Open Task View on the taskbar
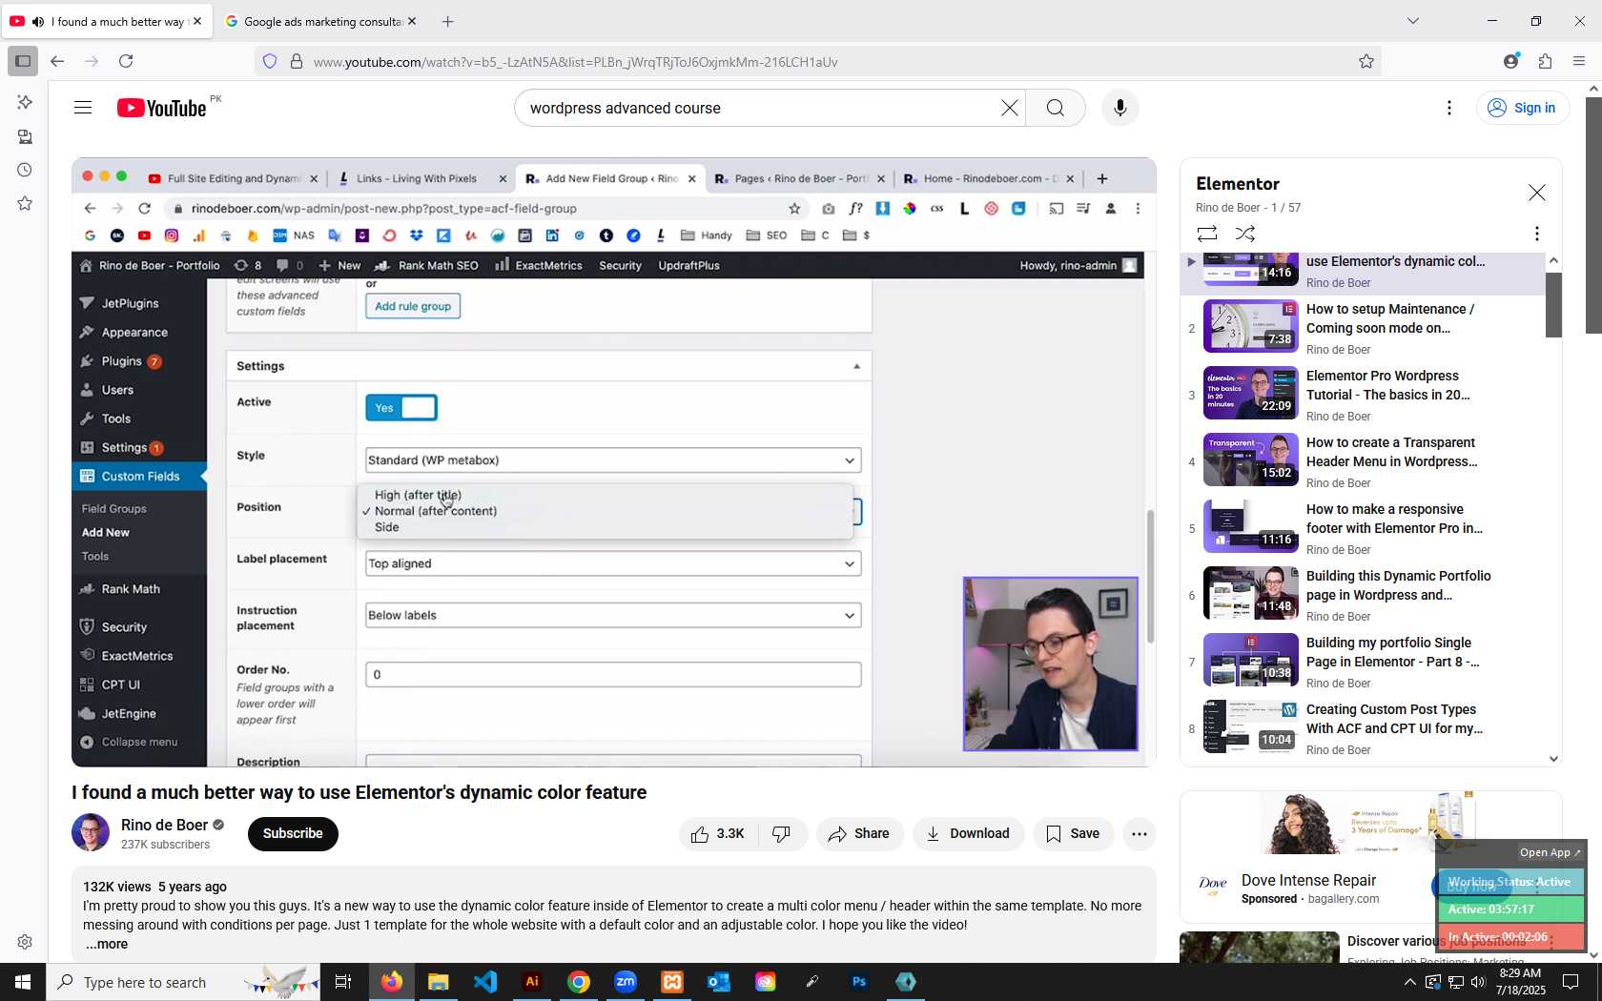Viewport: 1602px width, 1001px height. click(343, 982)
